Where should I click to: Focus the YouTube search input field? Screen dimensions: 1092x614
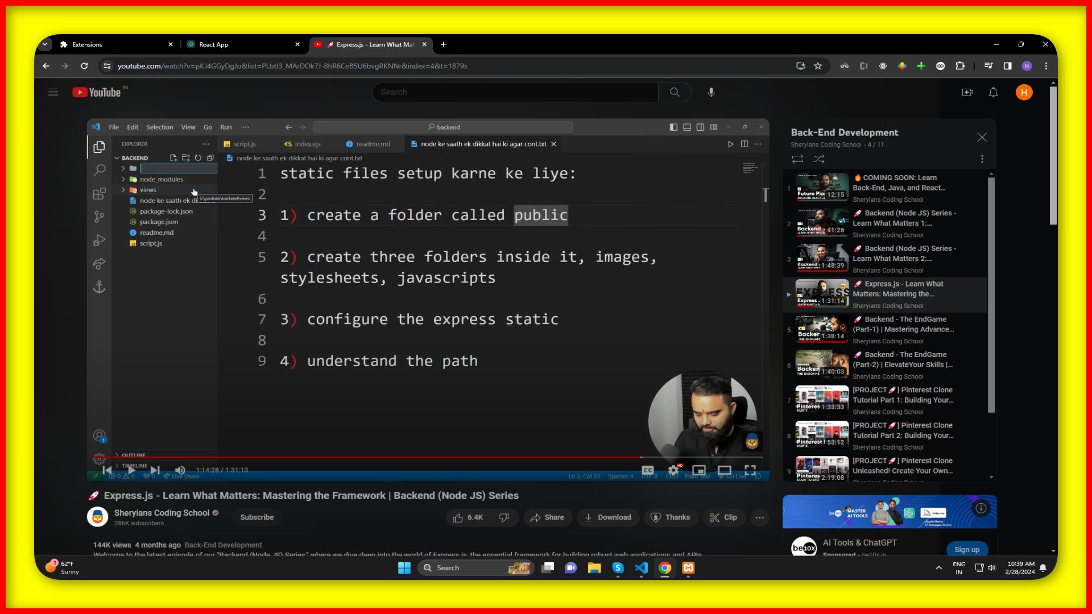pyautogui.click(x=515, y=92)
